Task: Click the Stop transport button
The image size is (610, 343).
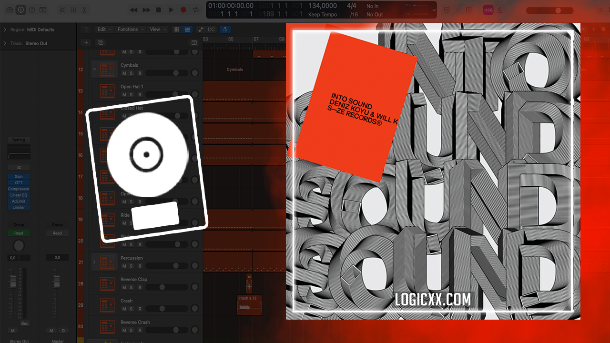Action: pyautogui.click(x=159, y=10)
